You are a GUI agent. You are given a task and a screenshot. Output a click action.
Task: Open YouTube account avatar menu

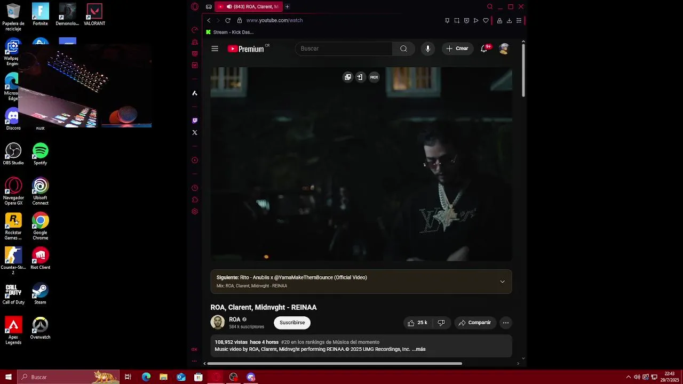click(504, 49)
